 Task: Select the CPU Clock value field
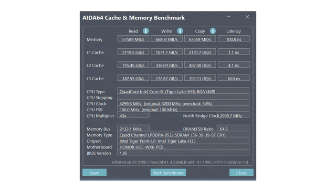click(x=183, y=103)
